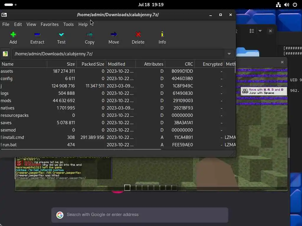Open the Tools menu
The height and width of the screenshot is (226, 302).
[68, 24]
